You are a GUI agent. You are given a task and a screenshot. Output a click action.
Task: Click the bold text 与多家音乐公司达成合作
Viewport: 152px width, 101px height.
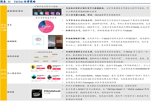(79, 20)
